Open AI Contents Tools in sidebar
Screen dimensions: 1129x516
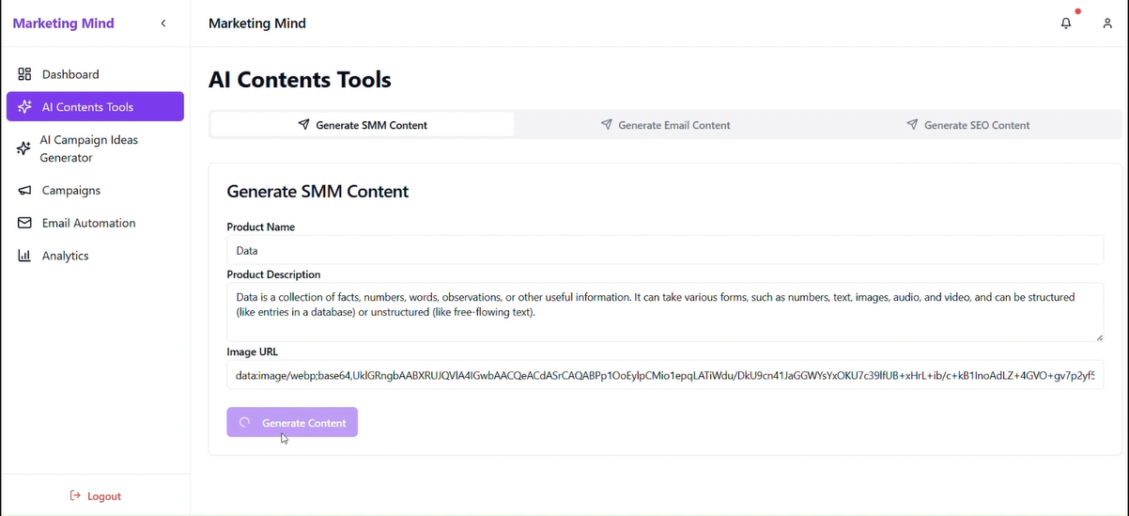pos(95,107)
